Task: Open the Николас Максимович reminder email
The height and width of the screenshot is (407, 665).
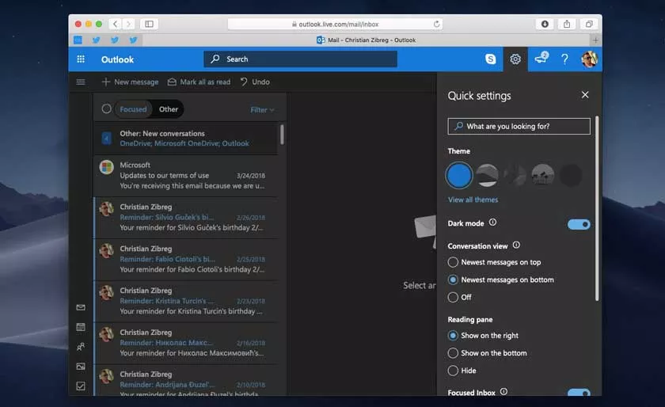Action: tap(186, 343)
